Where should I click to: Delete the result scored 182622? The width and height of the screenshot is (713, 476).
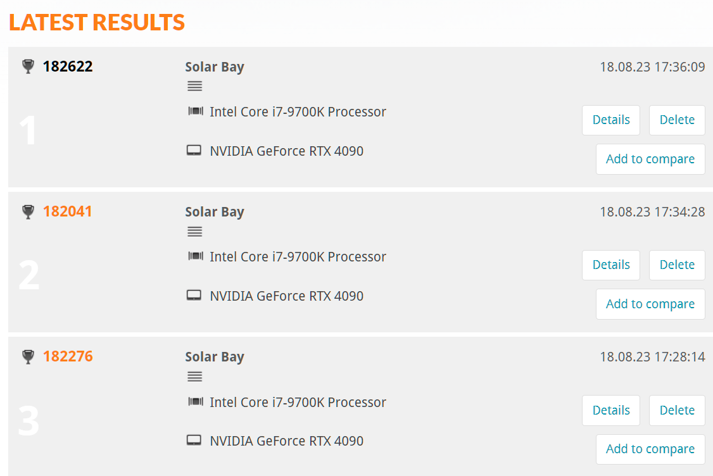click(677, 120)
